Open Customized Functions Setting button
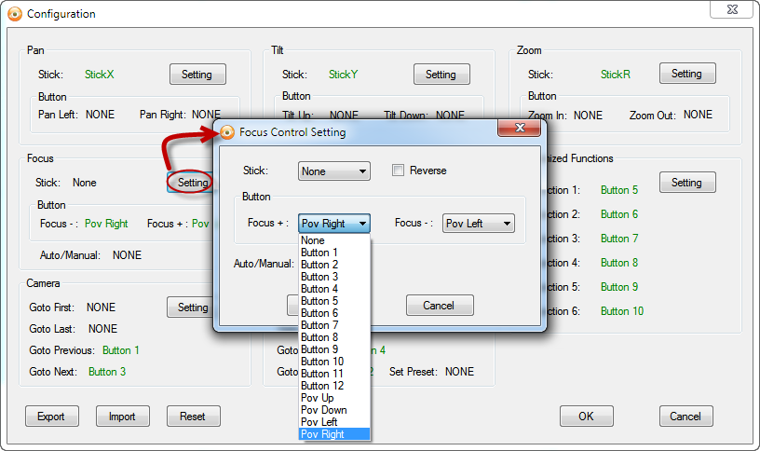This screenshot has height=451, width=760. 686,183
